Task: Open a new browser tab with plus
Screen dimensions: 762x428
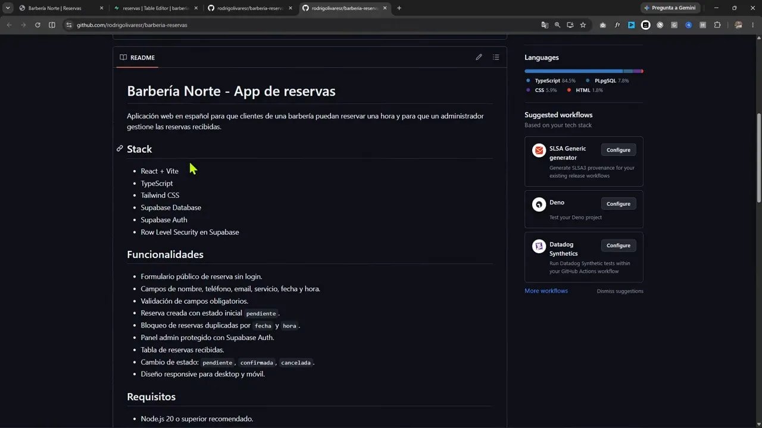Action: coord(399,8)
